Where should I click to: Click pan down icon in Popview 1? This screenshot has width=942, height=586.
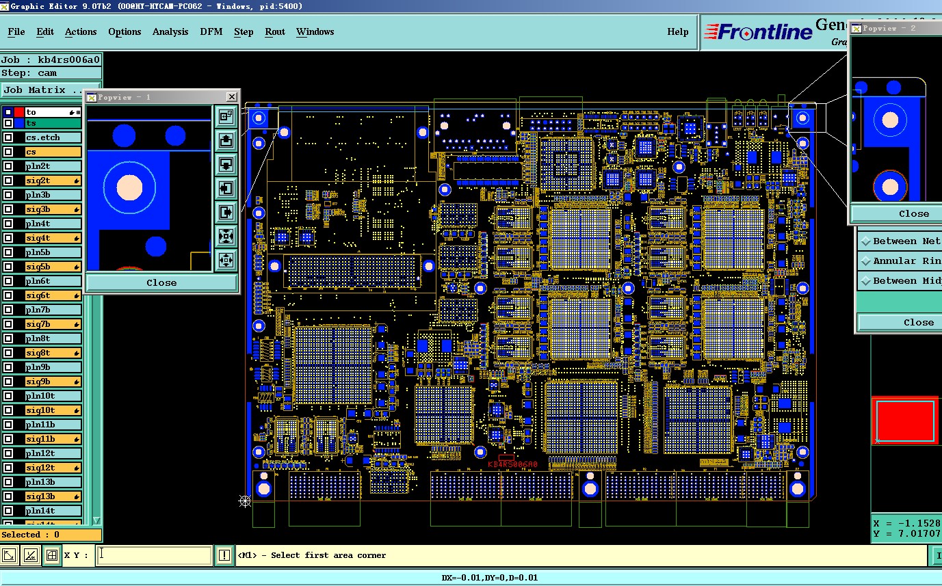(x=226, y=165)
